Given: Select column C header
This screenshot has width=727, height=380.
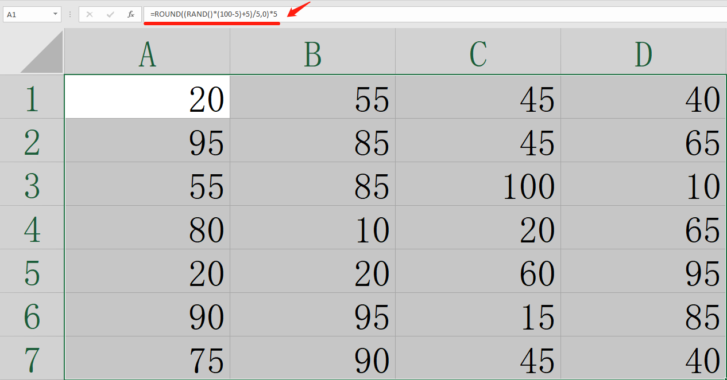Looking at the screenshot, I should (478, 52).
